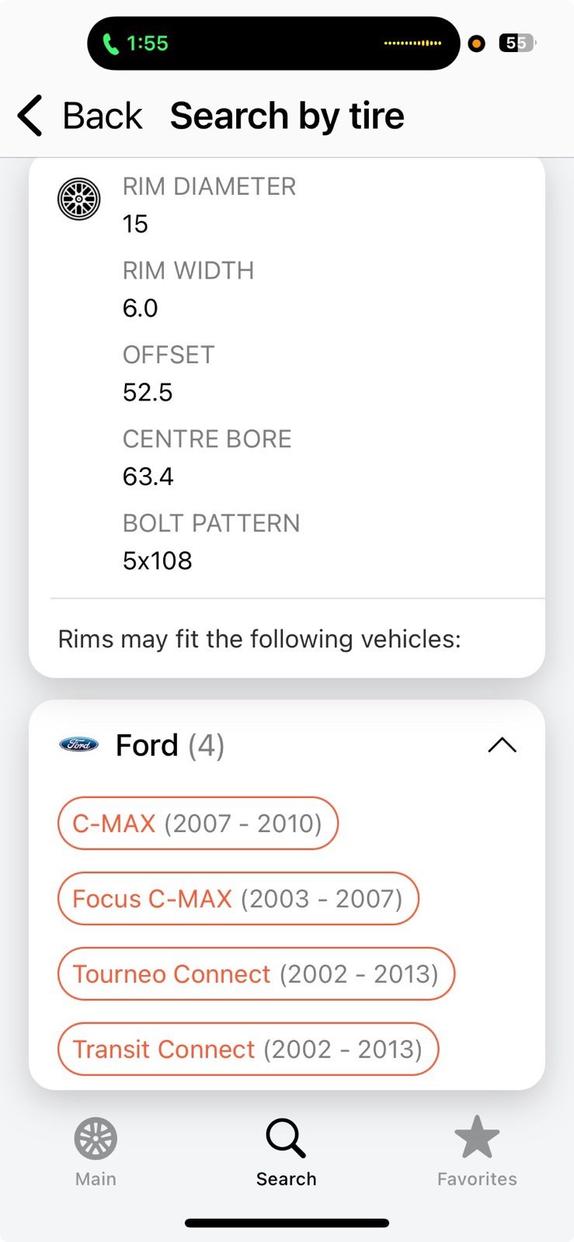Go Back to previous screen
Viewport: 574px width, 1242px height.
[80, 116]
